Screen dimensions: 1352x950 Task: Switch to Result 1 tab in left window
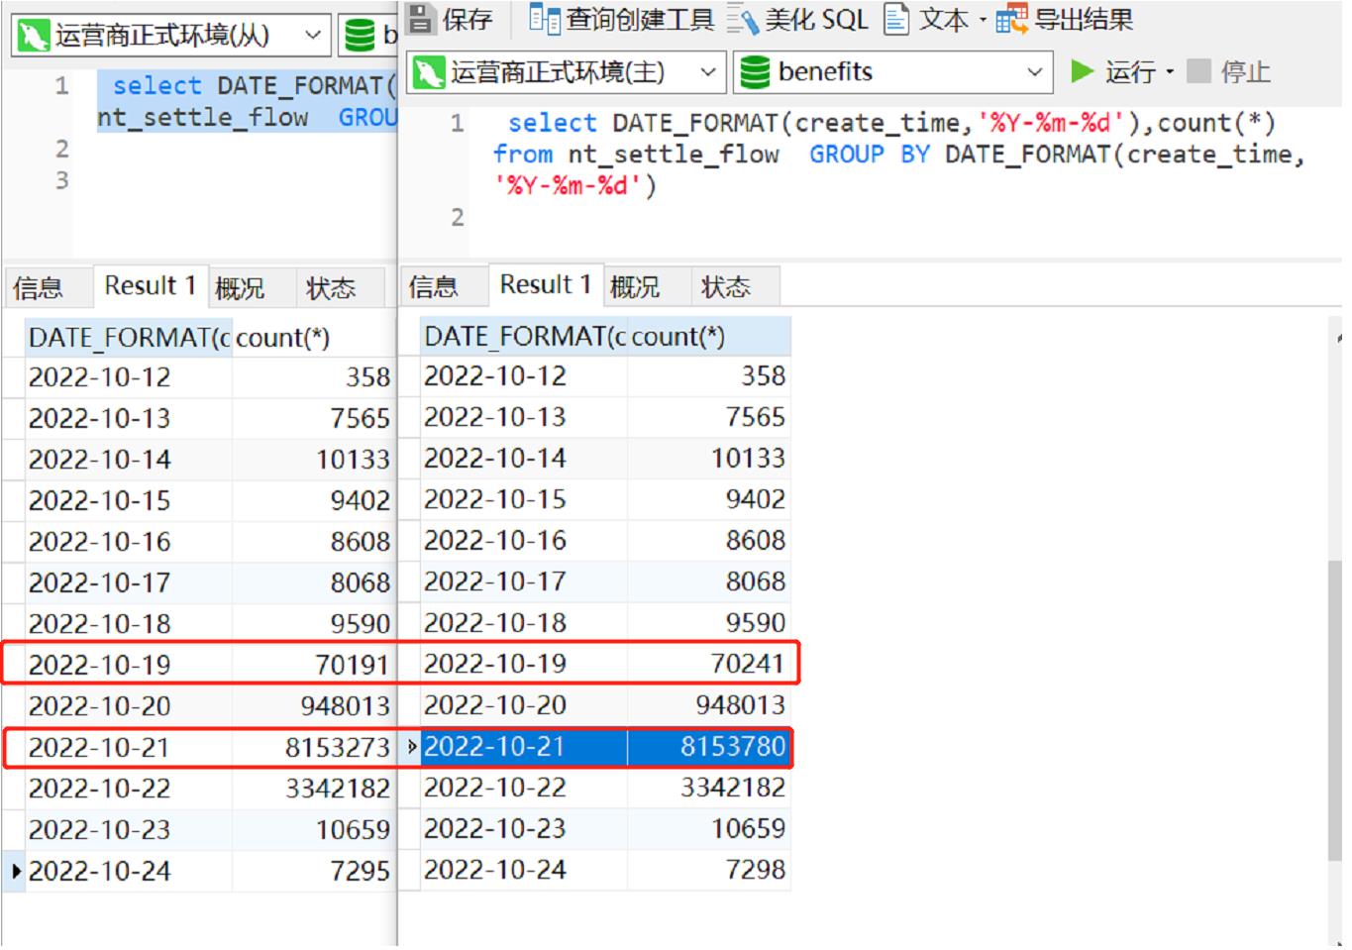(x=151, y=286)
